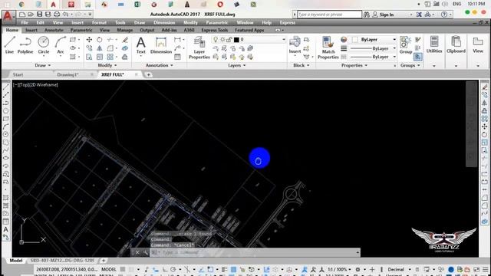This screenshot has width=491, height=276.
Task: Toggle the layer lightbulb on/off icon
Action: click(x=216, y=39)
